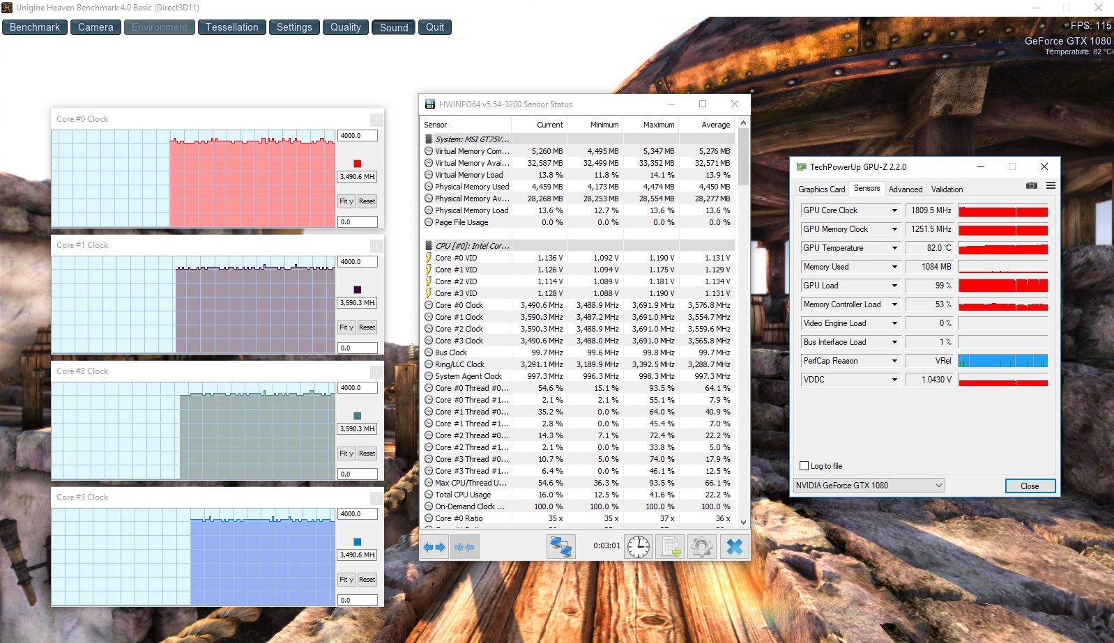Take GPU-Z screenshot with camera icon
Image resolution: width=1114 pixels, height=643 pixels.
point(1032,186)
